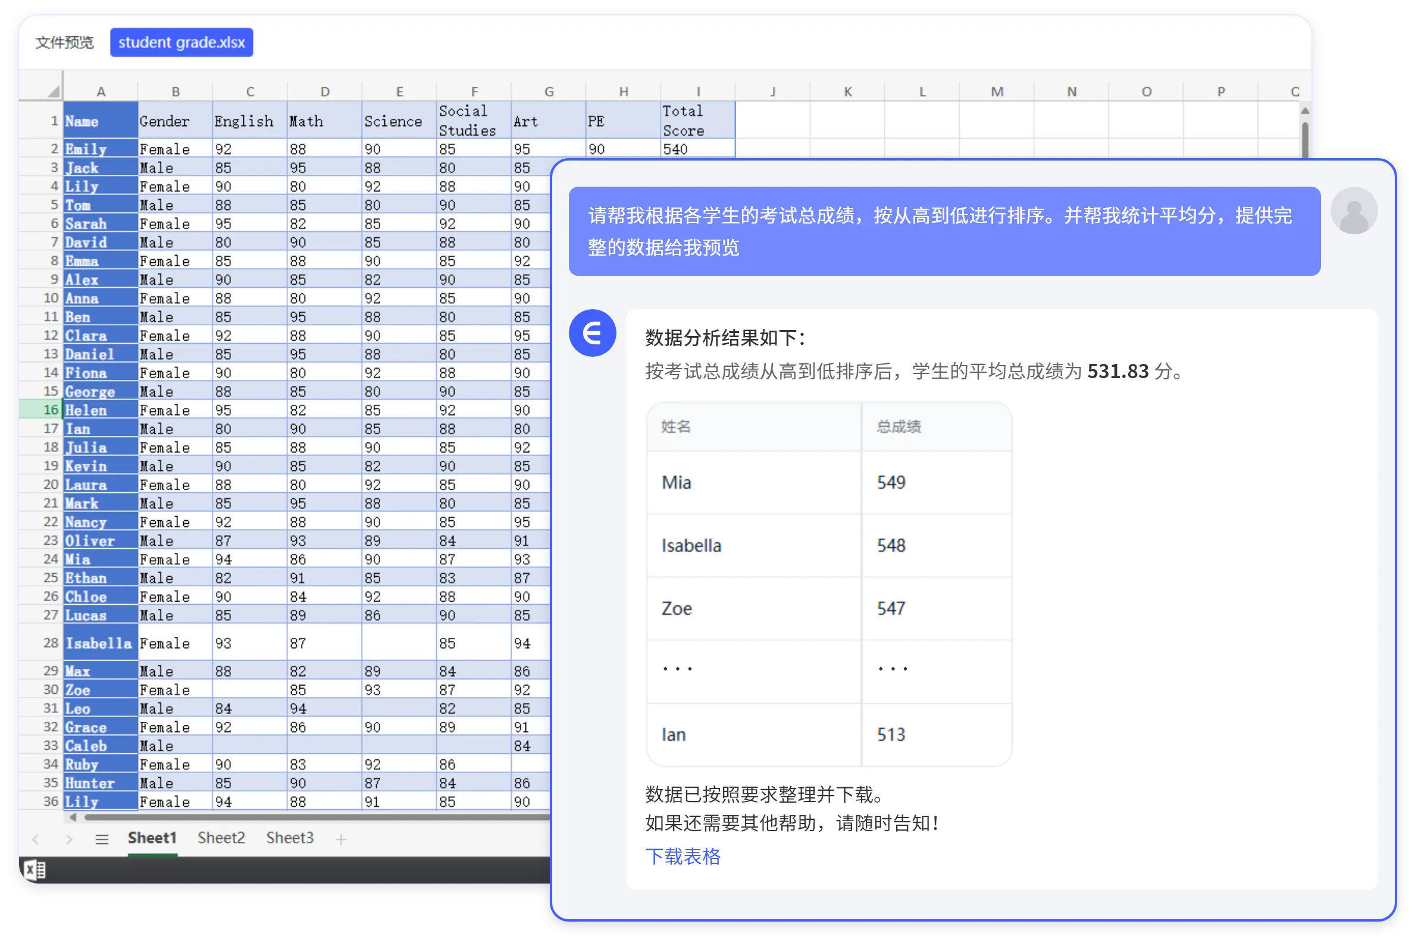Switch to the Sheet2 tab
This screenshot has width=1415, height=943.
coord(221,837)
